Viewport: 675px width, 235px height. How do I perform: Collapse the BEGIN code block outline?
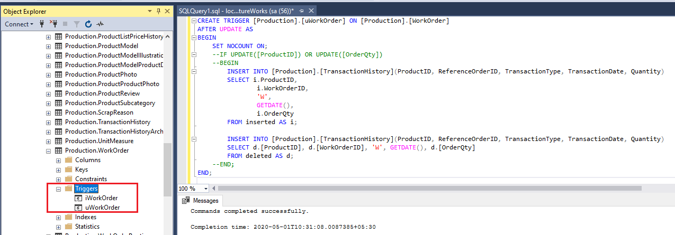click(194, 37)
